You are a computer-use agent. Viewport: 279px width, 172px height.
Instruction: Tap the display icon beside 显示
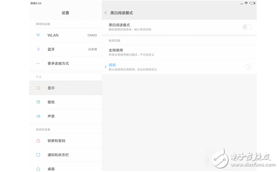[38, 88]
